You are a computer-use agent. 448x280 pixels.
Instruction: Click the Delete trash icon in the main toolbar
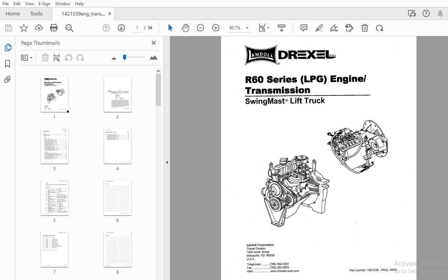(365, 28)
